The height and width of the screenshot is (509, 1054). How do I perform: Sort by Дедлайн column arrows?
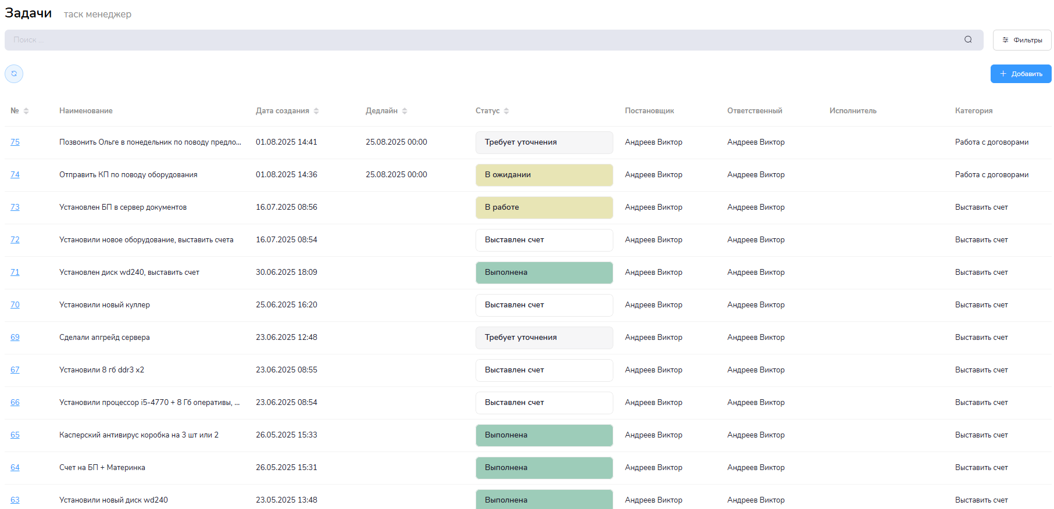point(405,111)
